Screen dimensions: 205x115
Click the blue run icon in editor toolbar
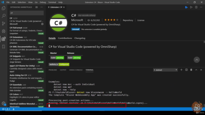[x=186, y=7]
